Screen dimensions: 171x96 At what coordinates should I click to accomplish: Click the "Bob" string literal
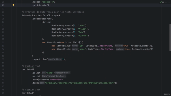coord(81,32)
